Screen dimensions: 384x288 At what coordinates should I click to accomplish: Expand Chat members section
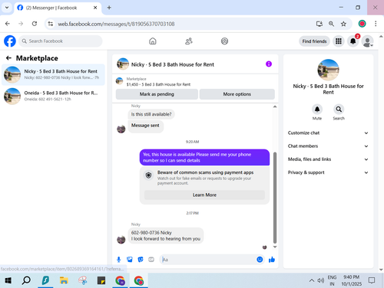[x=328, y=146]
